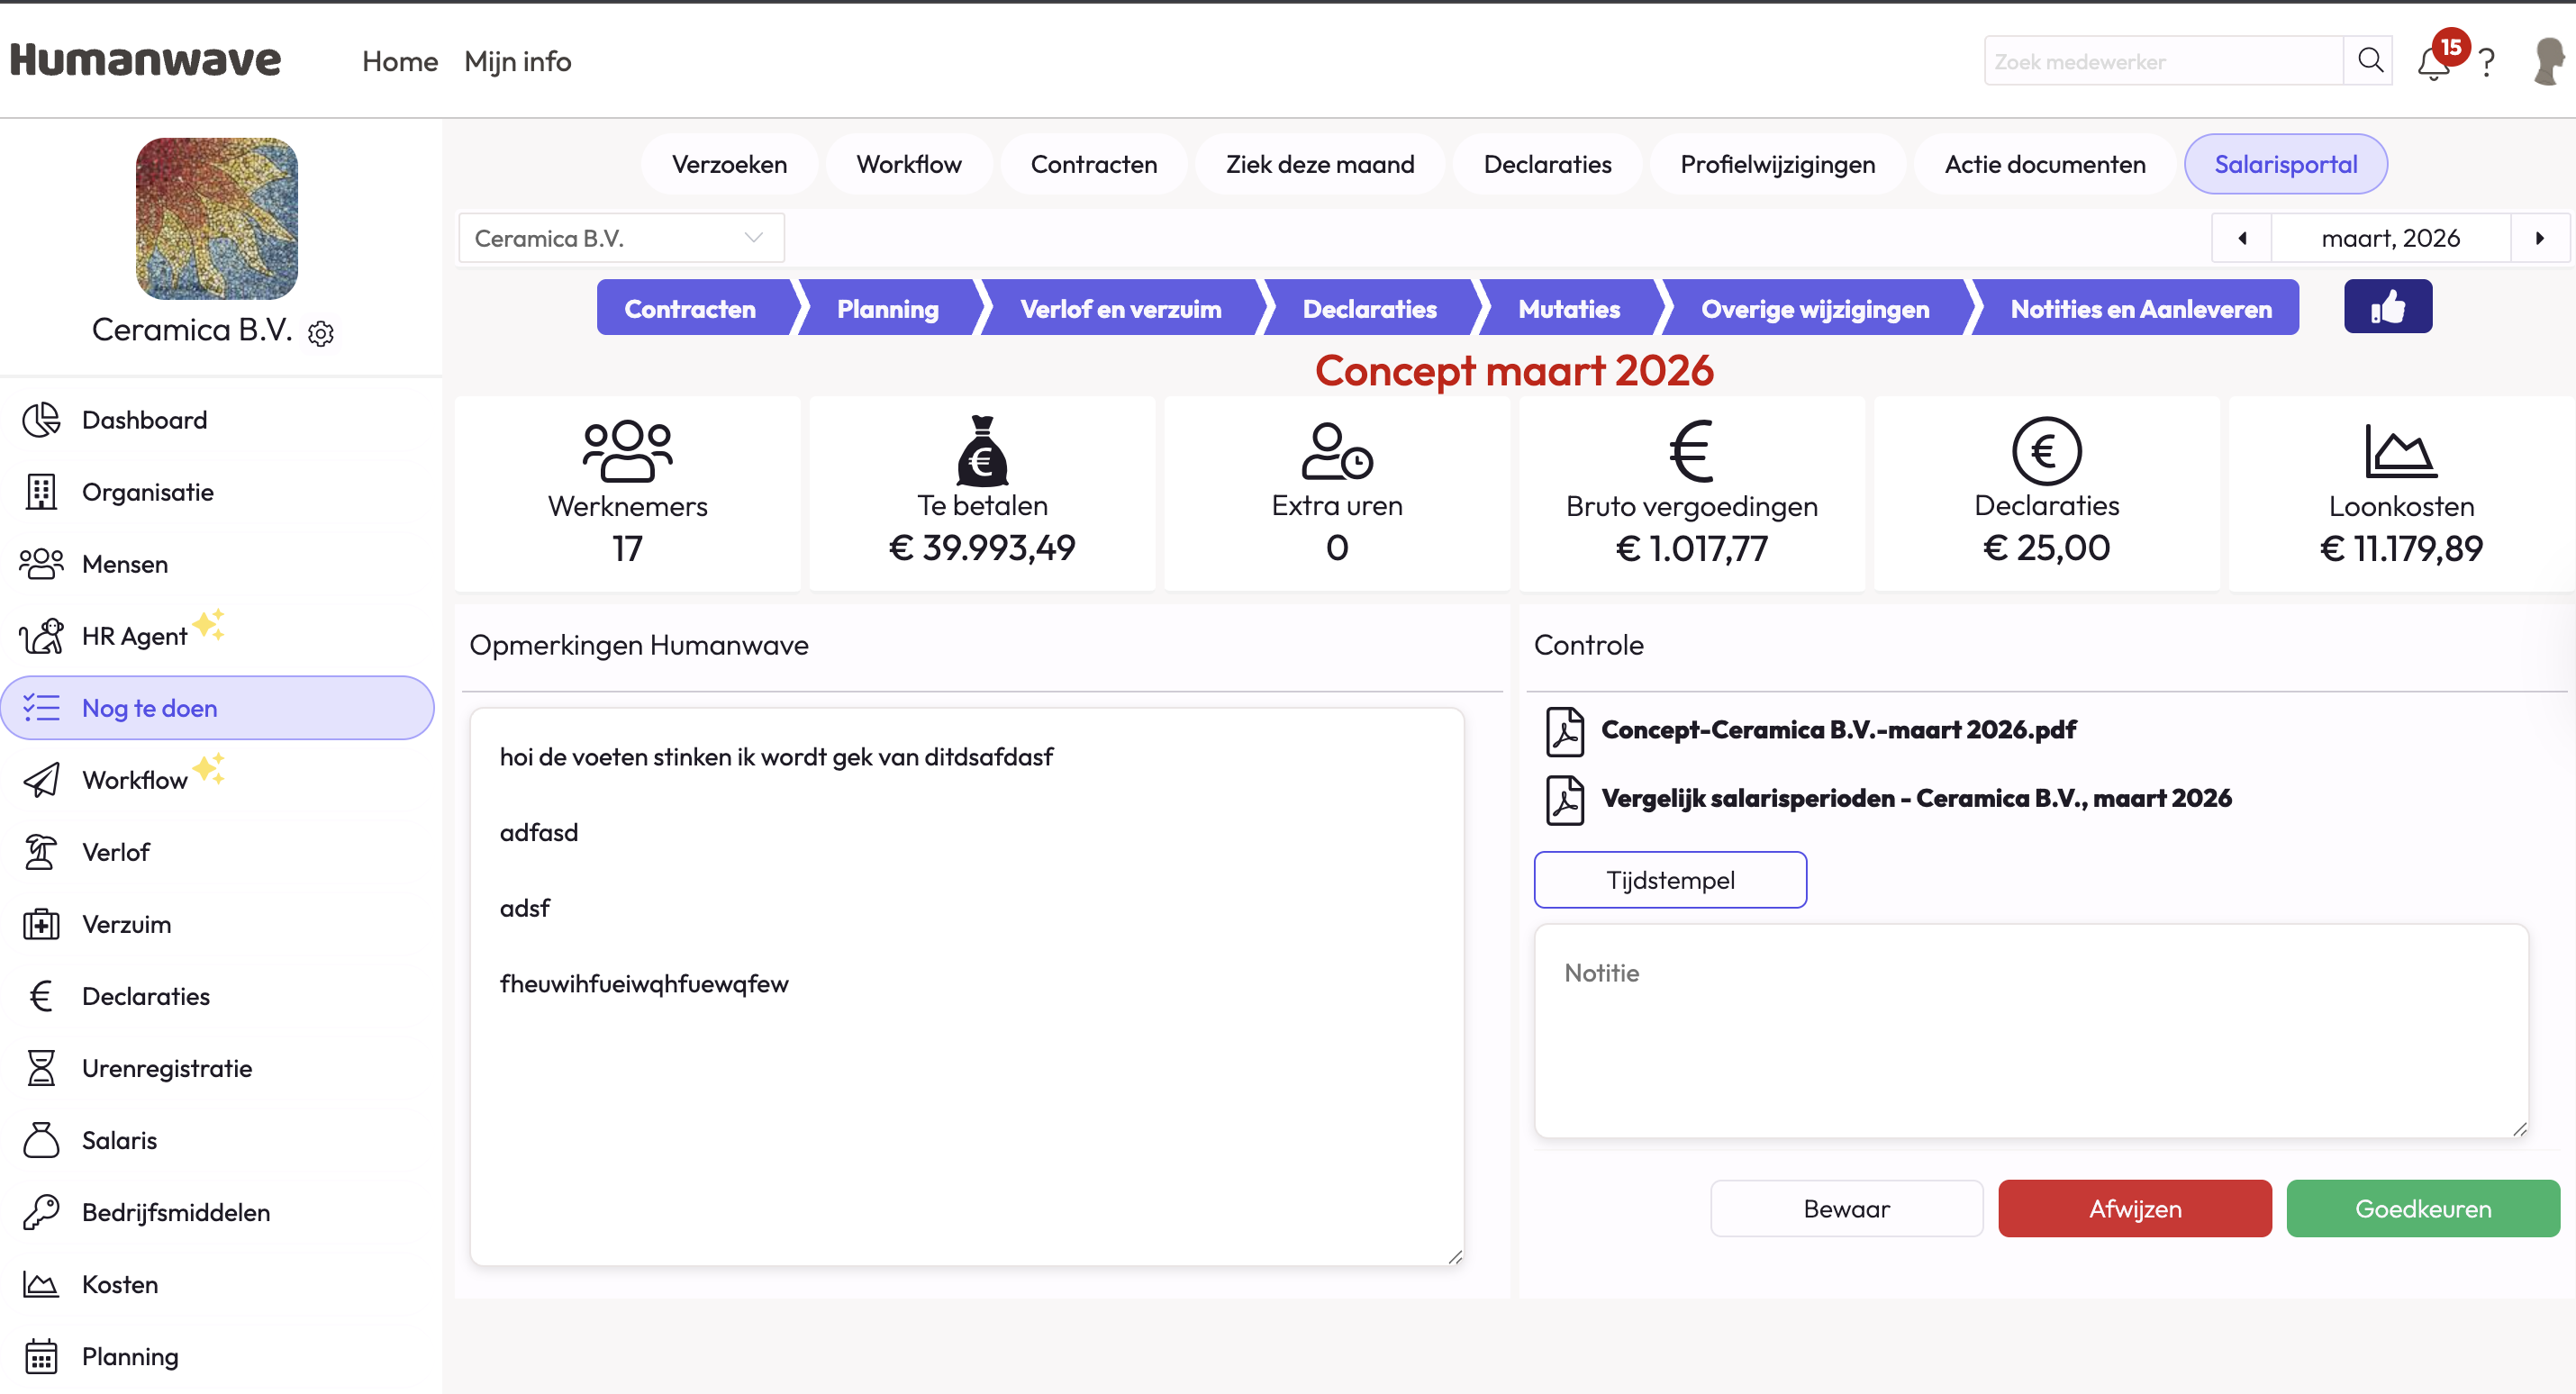This screenshot has height=1394, width=2576.
Task: Open notifications bell with 15 badge
Action: [x=2433, y=63]
